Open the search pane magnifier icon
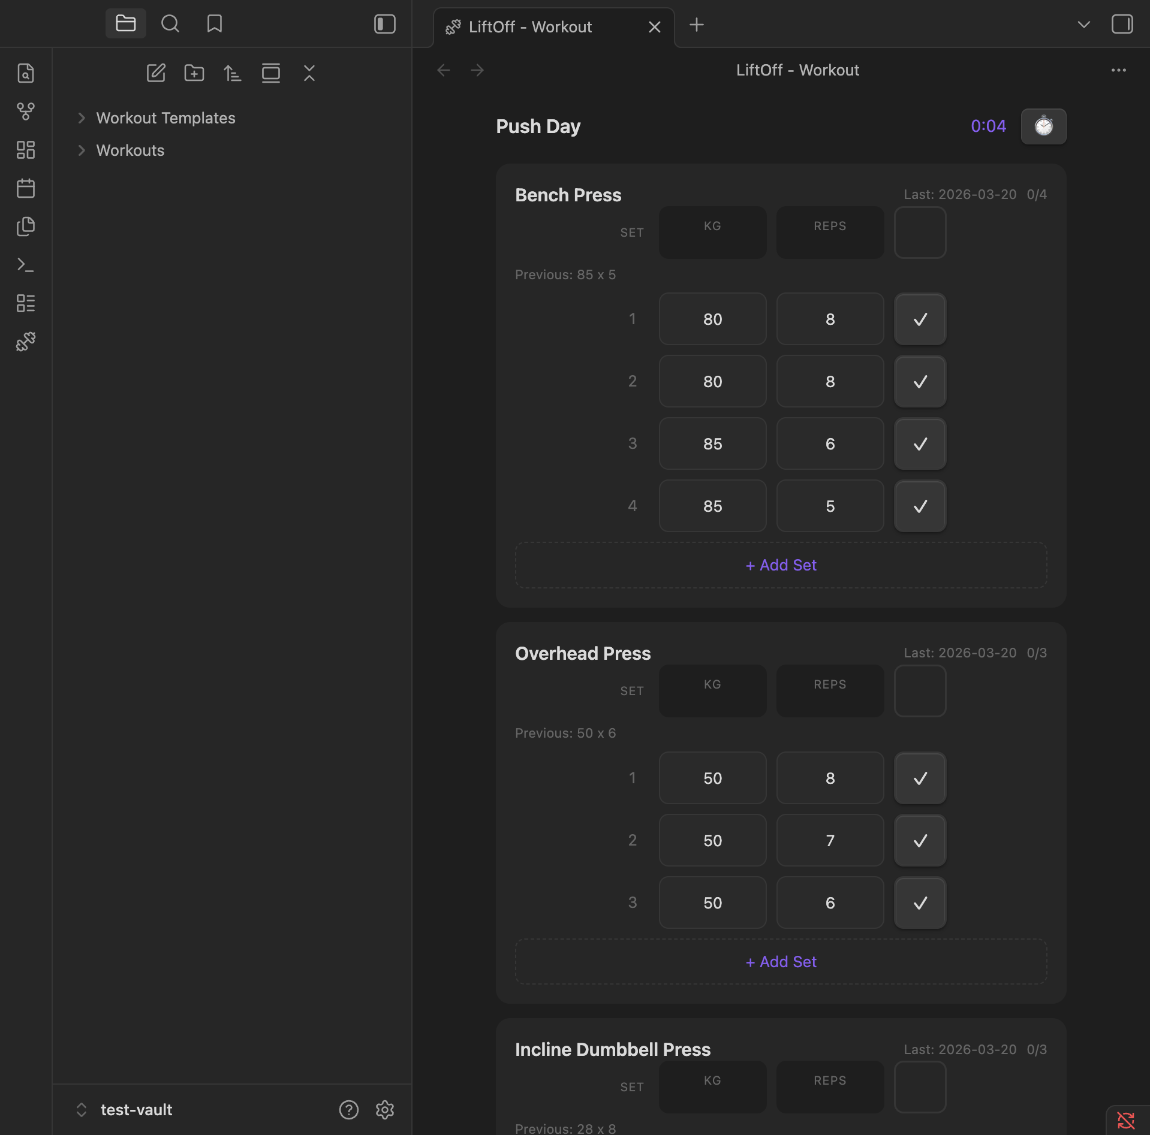 170,24
